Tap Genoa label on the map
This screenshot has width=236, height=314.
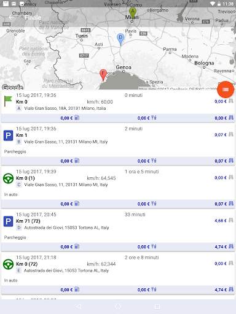[124, 67]
